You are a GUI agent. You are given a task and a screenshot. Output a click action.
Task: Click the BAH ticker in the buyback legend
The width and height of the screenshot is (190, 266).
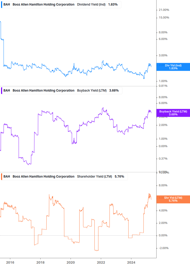coord(7,91)
